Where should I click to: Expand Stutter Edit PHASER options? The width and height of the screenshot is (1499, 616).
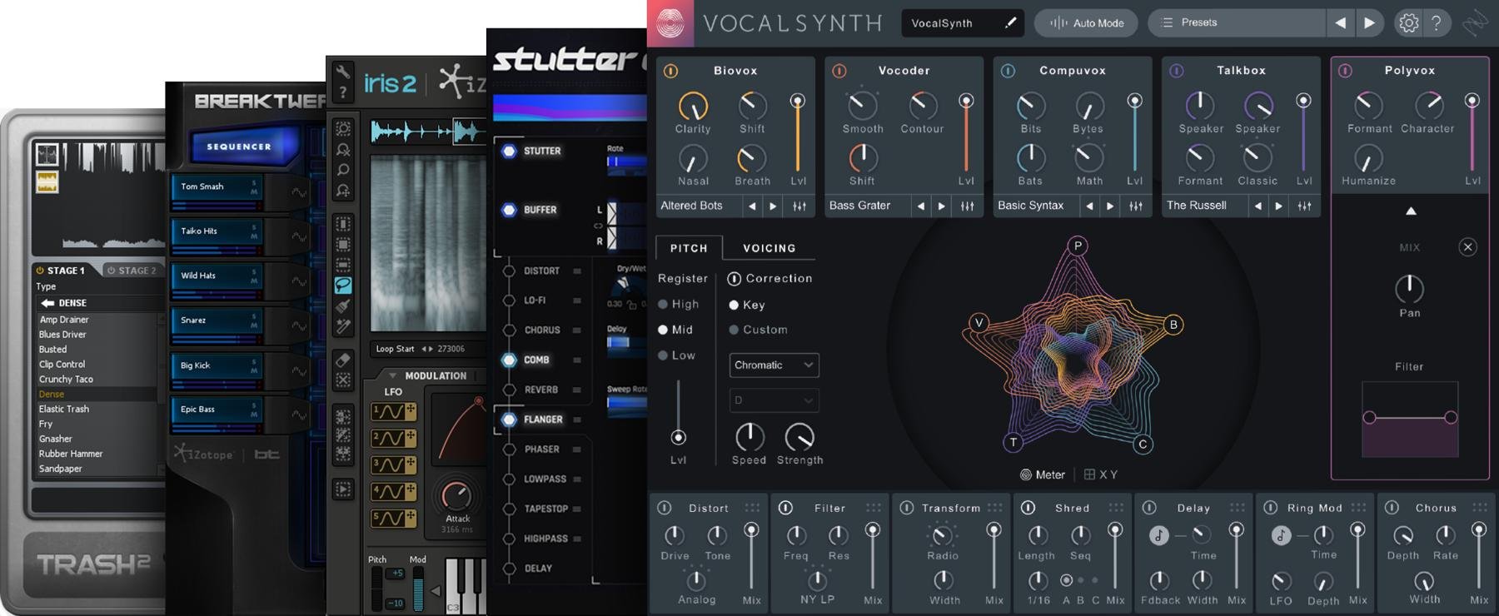577,450
